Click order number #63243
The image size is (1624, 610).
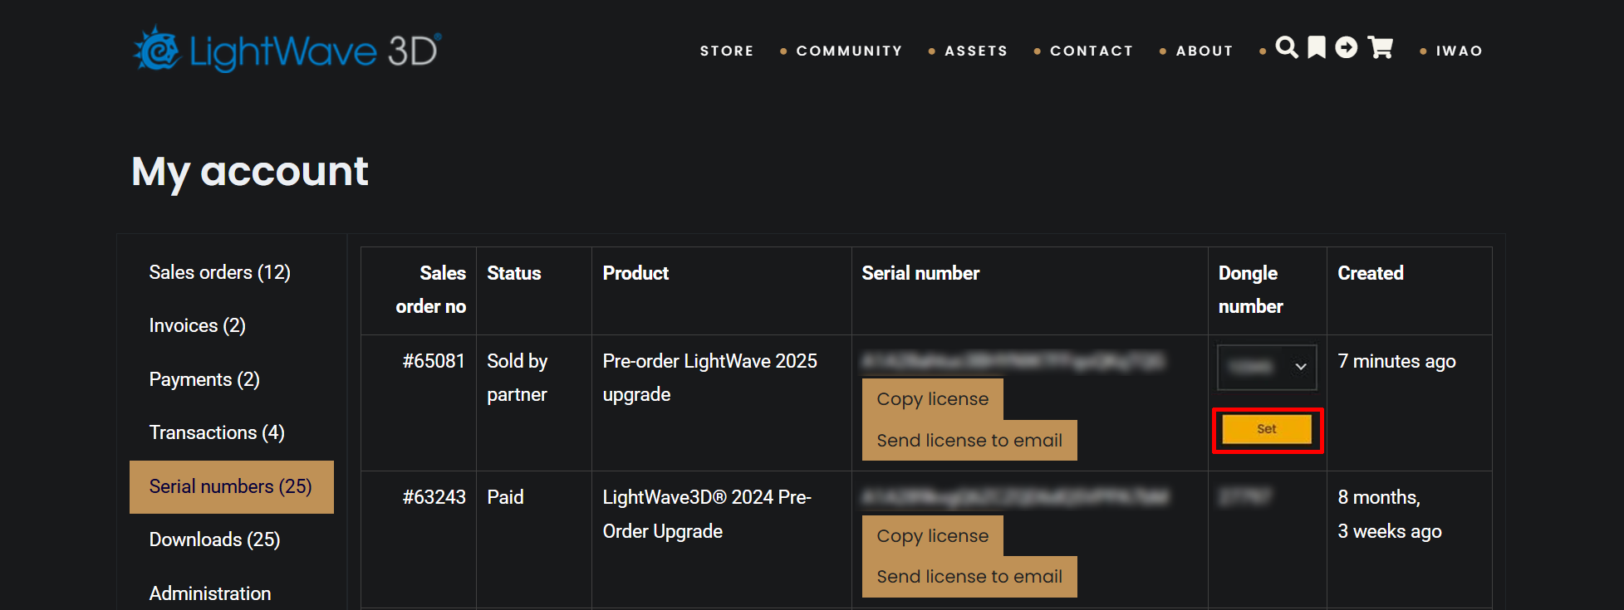point(434,497)
